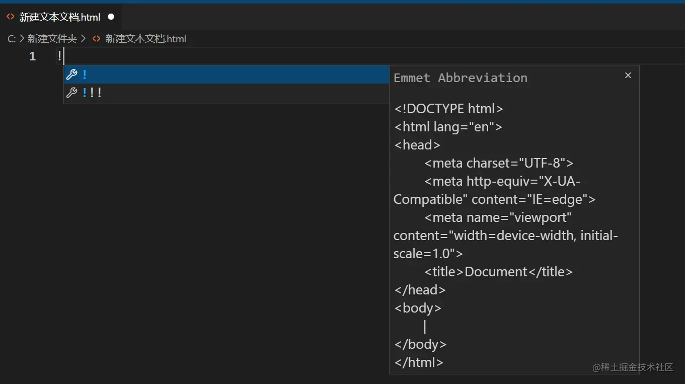
Task: Click '<meta name="viewport"' preview line
Action: [498, 217]
